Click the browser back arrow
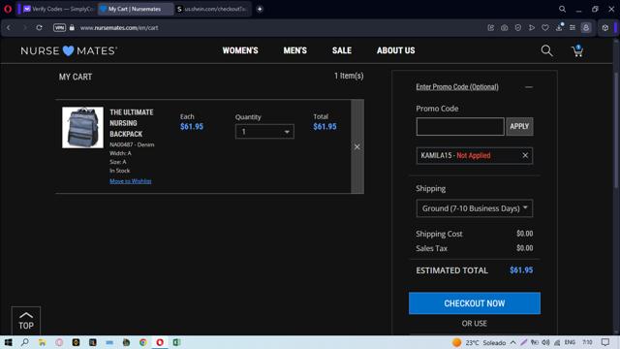Image resolution: width=620 pixels, height=349 pixels. (9, 28)
